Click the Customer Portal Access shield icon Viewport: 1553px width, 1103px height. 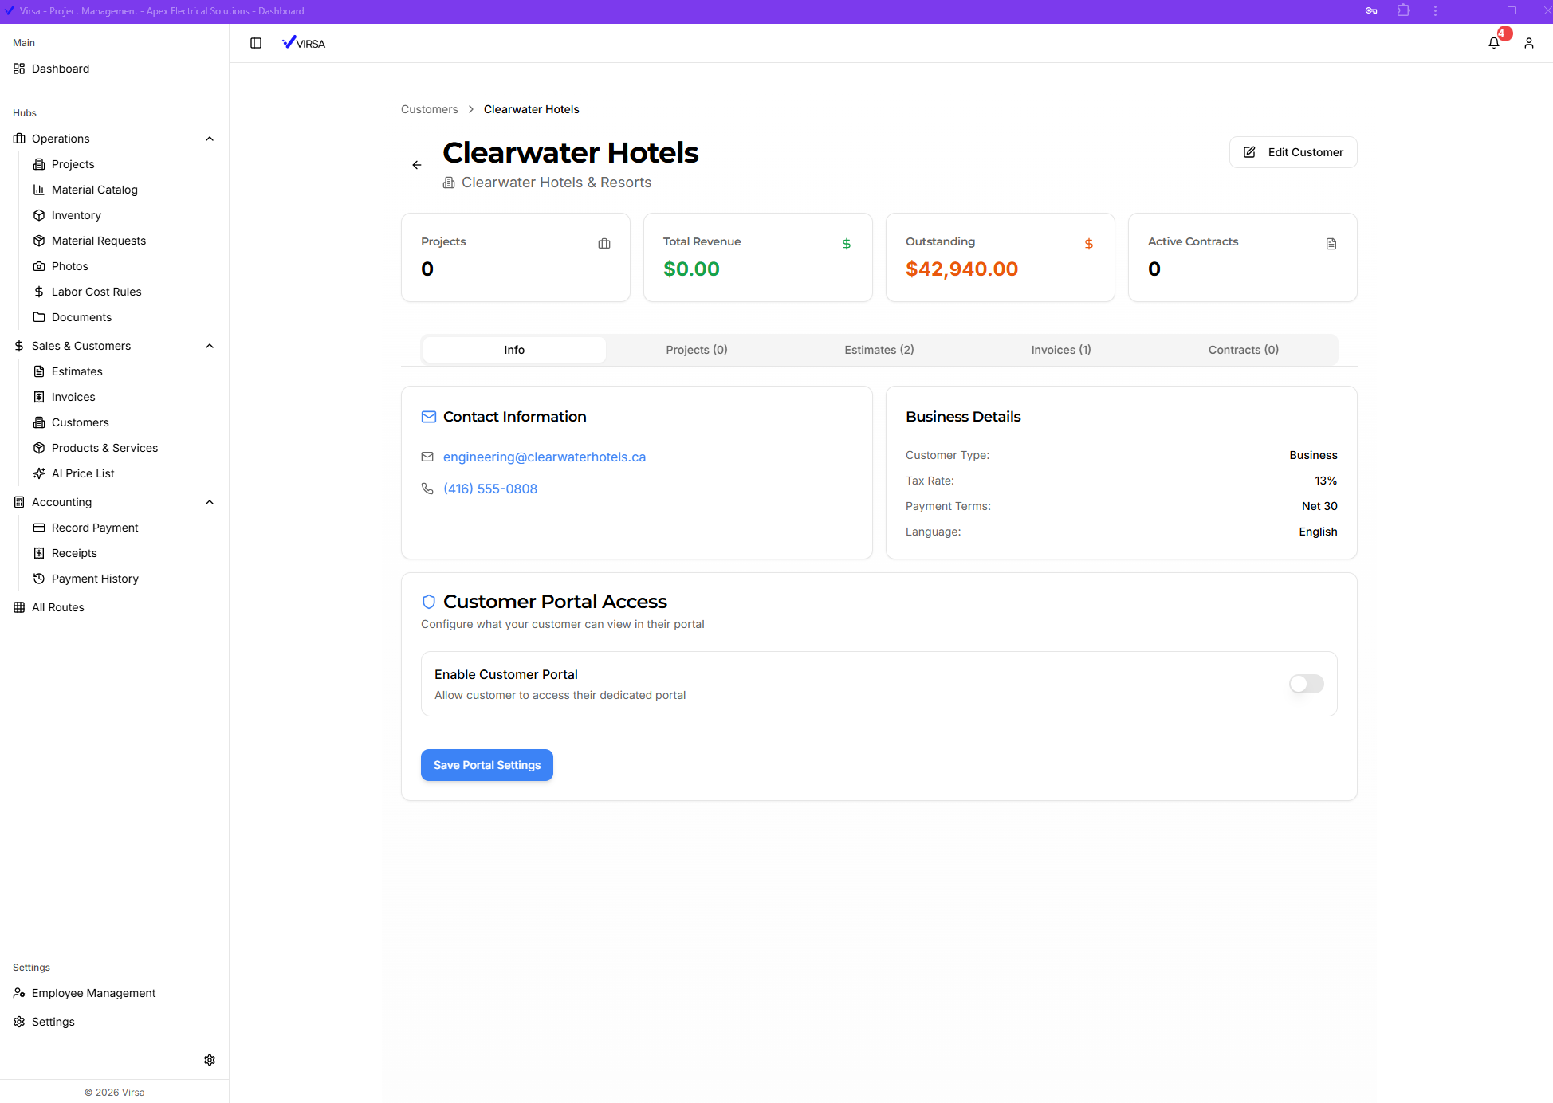click(429, 602)
